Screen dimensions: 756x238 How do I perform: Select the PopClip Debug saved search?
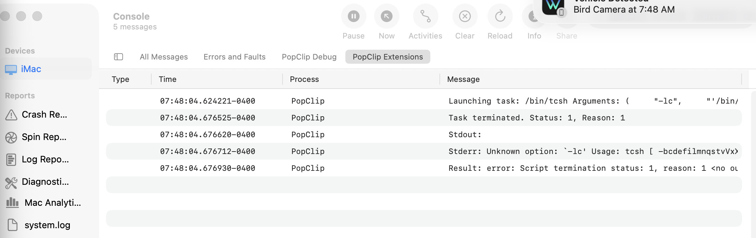pos(309,57)
